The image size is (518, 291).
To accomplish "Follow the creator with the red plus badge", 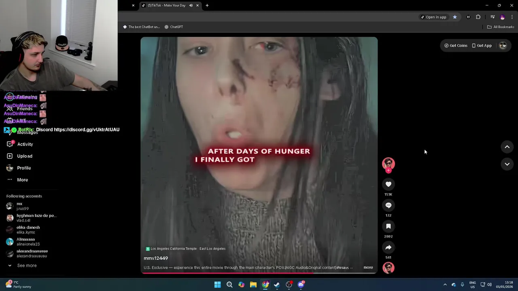I will coord(388,171).
